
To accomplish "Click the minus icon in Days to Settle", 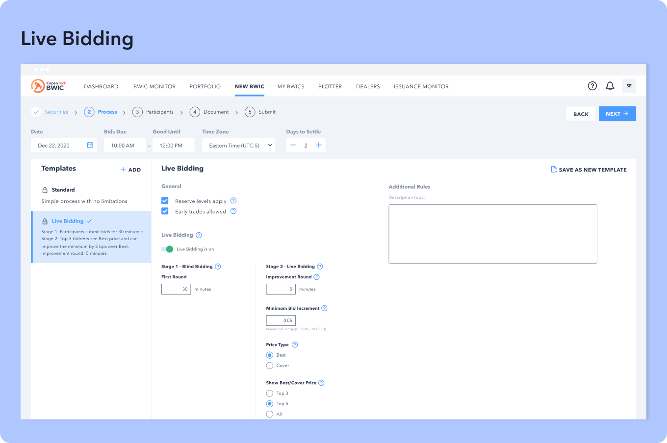I will coord(293,145).
